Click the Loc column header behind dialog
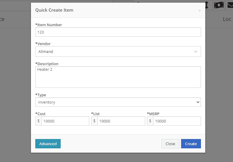233x162 pixels. click(227, 19)
